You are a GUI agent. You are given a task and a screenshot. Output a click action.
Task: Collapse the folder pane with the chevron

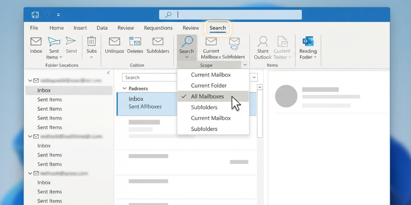tap(108, 73)
